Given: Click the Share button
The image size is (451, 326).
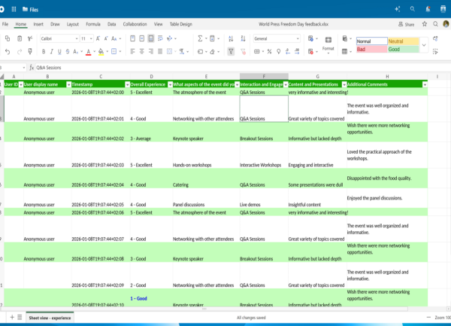Looking at the screenshot, I should (x=406, y=24).
